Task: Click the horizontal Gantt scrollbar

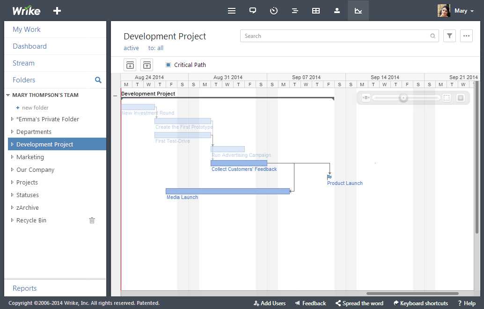Action: tap(412, 294)
